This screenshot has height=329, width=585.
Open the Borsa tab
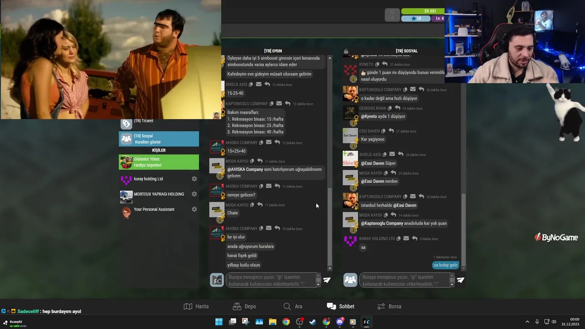coord(389,307)
